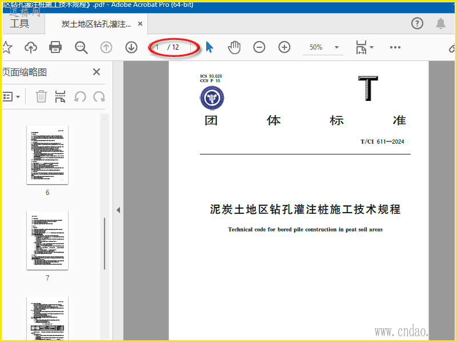
Task: Open the help question mark icon
Action: pos(417,23)
